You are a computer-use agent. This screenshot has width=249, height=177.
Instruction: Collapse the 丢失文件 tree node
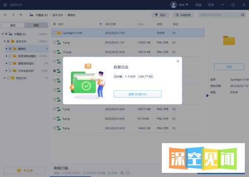pyautogui.click(x=5, y=41)
